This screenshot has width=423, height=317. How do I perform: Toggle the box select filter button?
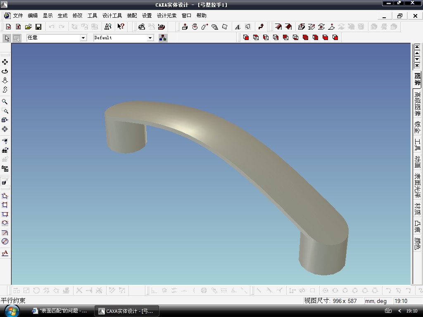pyautogui.click(x=17, y=38)
